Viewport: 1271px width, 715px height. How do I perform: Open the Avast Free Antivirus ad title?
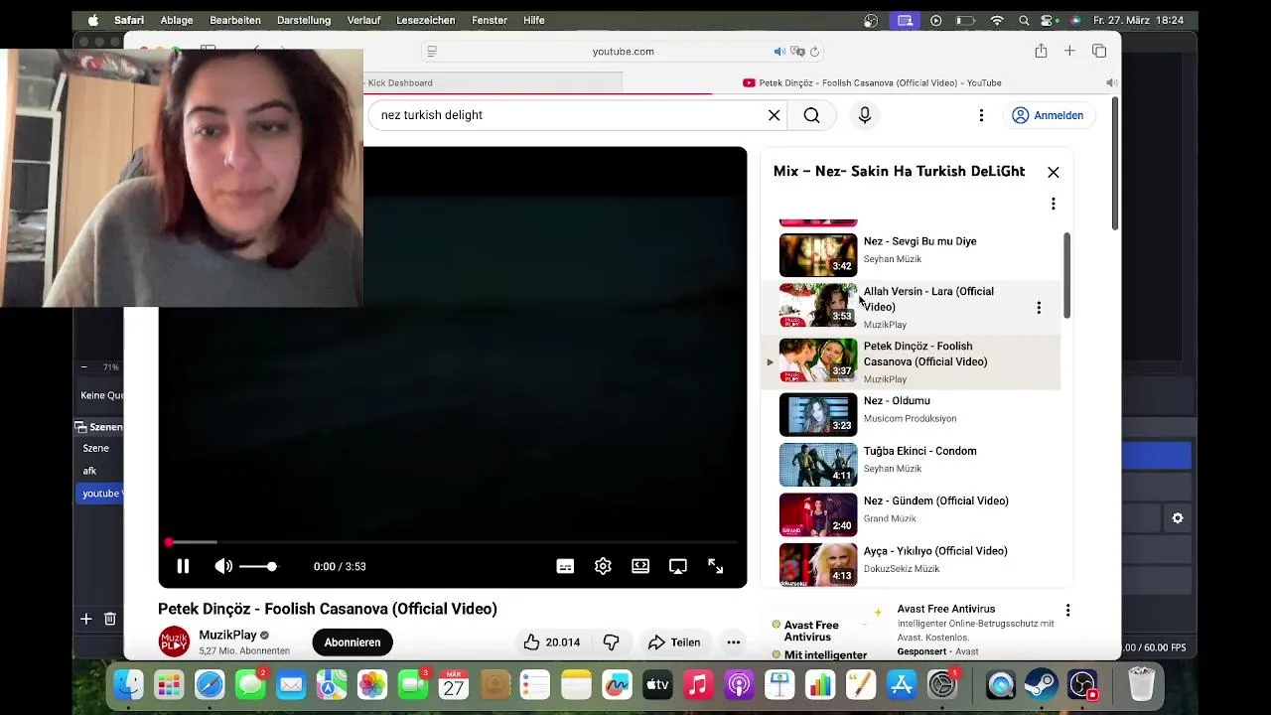(x=946, y=609)
